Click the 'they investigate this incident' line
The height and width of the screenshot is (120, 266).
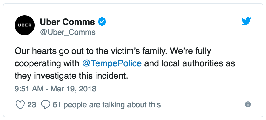pos(71,76)
